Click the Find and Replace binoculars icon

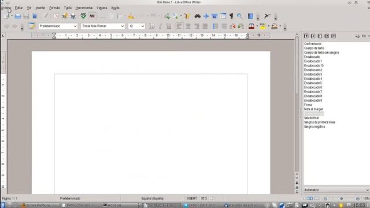coord(197,16)
